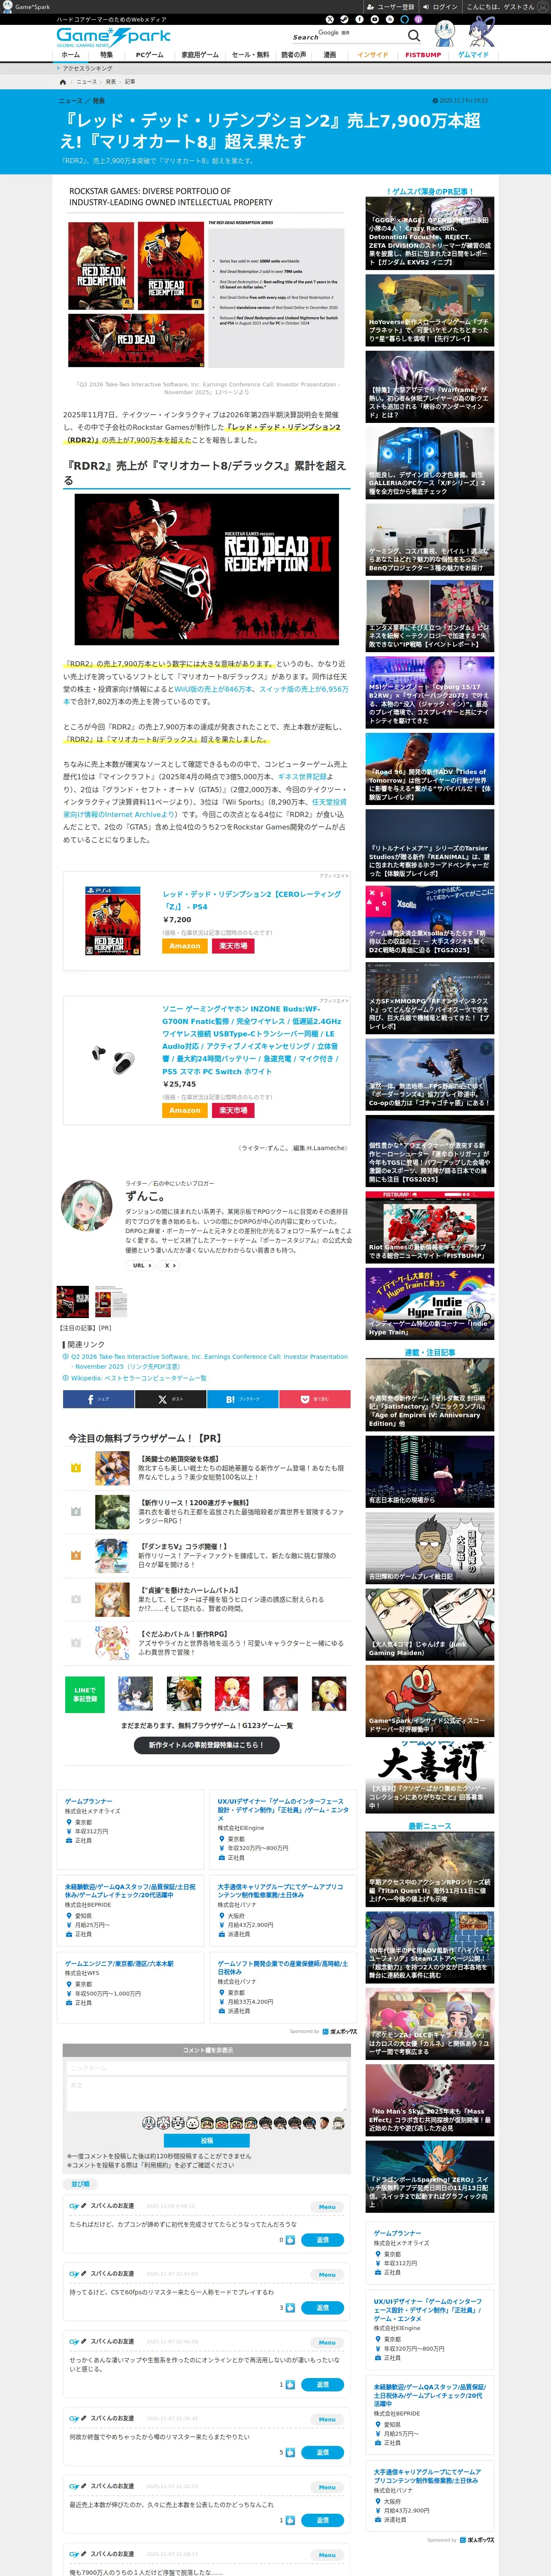
Task: Click the home icon in the breadcrumb
Action: [x=63, y=82]
